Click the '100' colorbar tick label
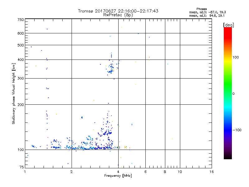This screenshot has width=249, height=187. click(236, 57)
